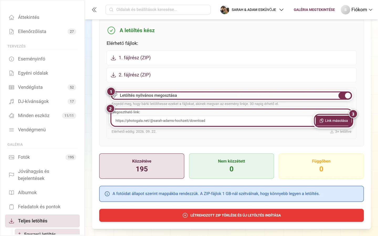
Task: Select Feladatok és pontok menu item
Action: pos(42,207)
